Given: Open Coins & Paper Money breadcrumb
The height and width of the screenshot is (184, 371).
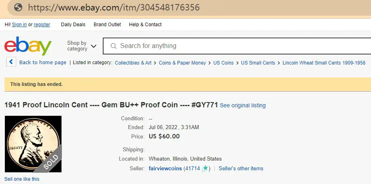Looking at the screenshot, I should [x=182, y=63].
